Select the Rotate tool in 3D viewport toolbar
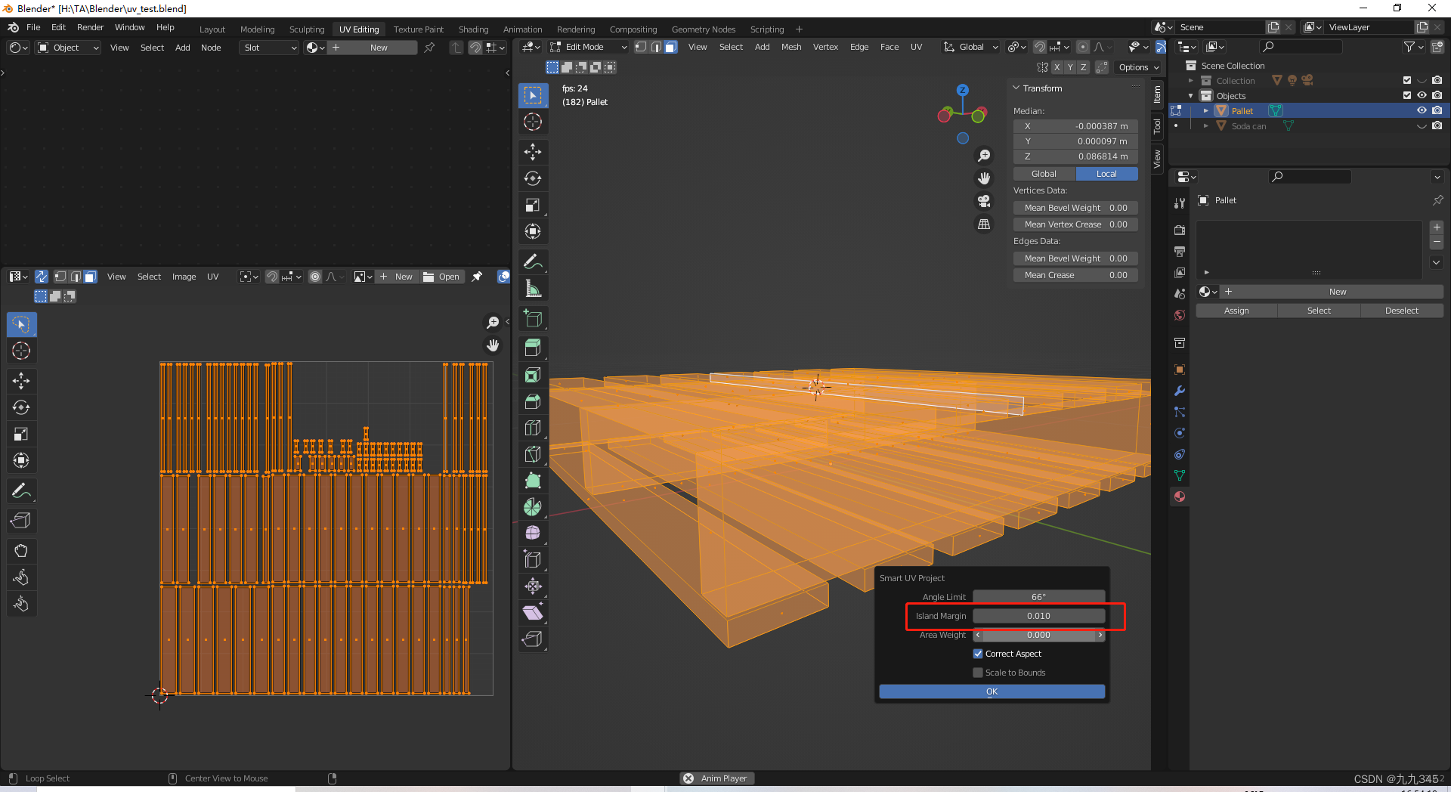This screenshot has height=792, width=1451. [x=533, y=178]
